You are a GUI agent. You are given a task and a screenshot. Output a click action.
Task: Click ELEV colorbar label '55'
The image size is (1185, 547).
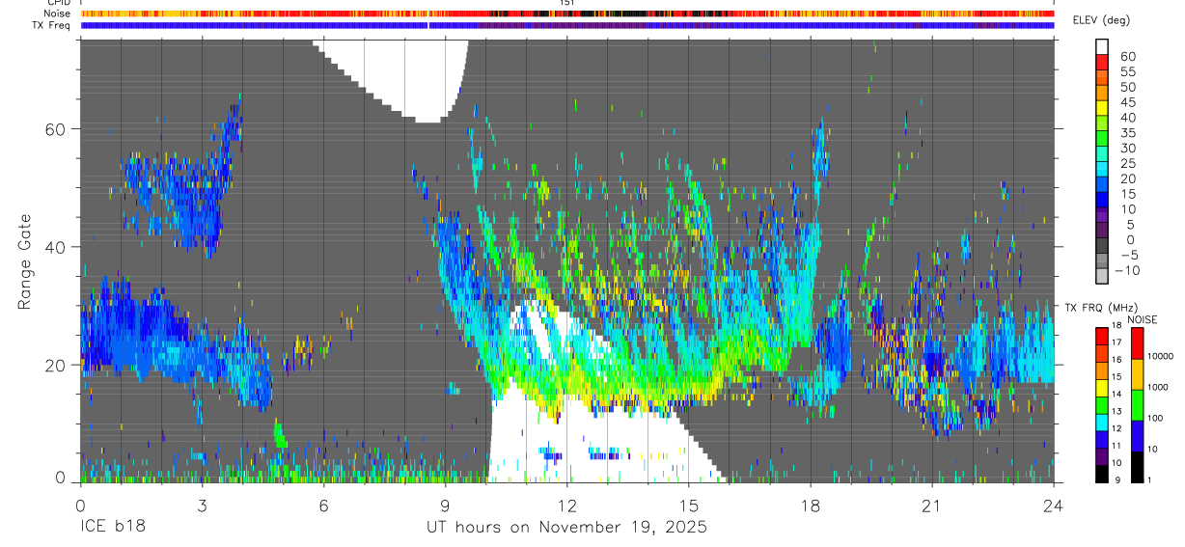(x=1129, y=71)
